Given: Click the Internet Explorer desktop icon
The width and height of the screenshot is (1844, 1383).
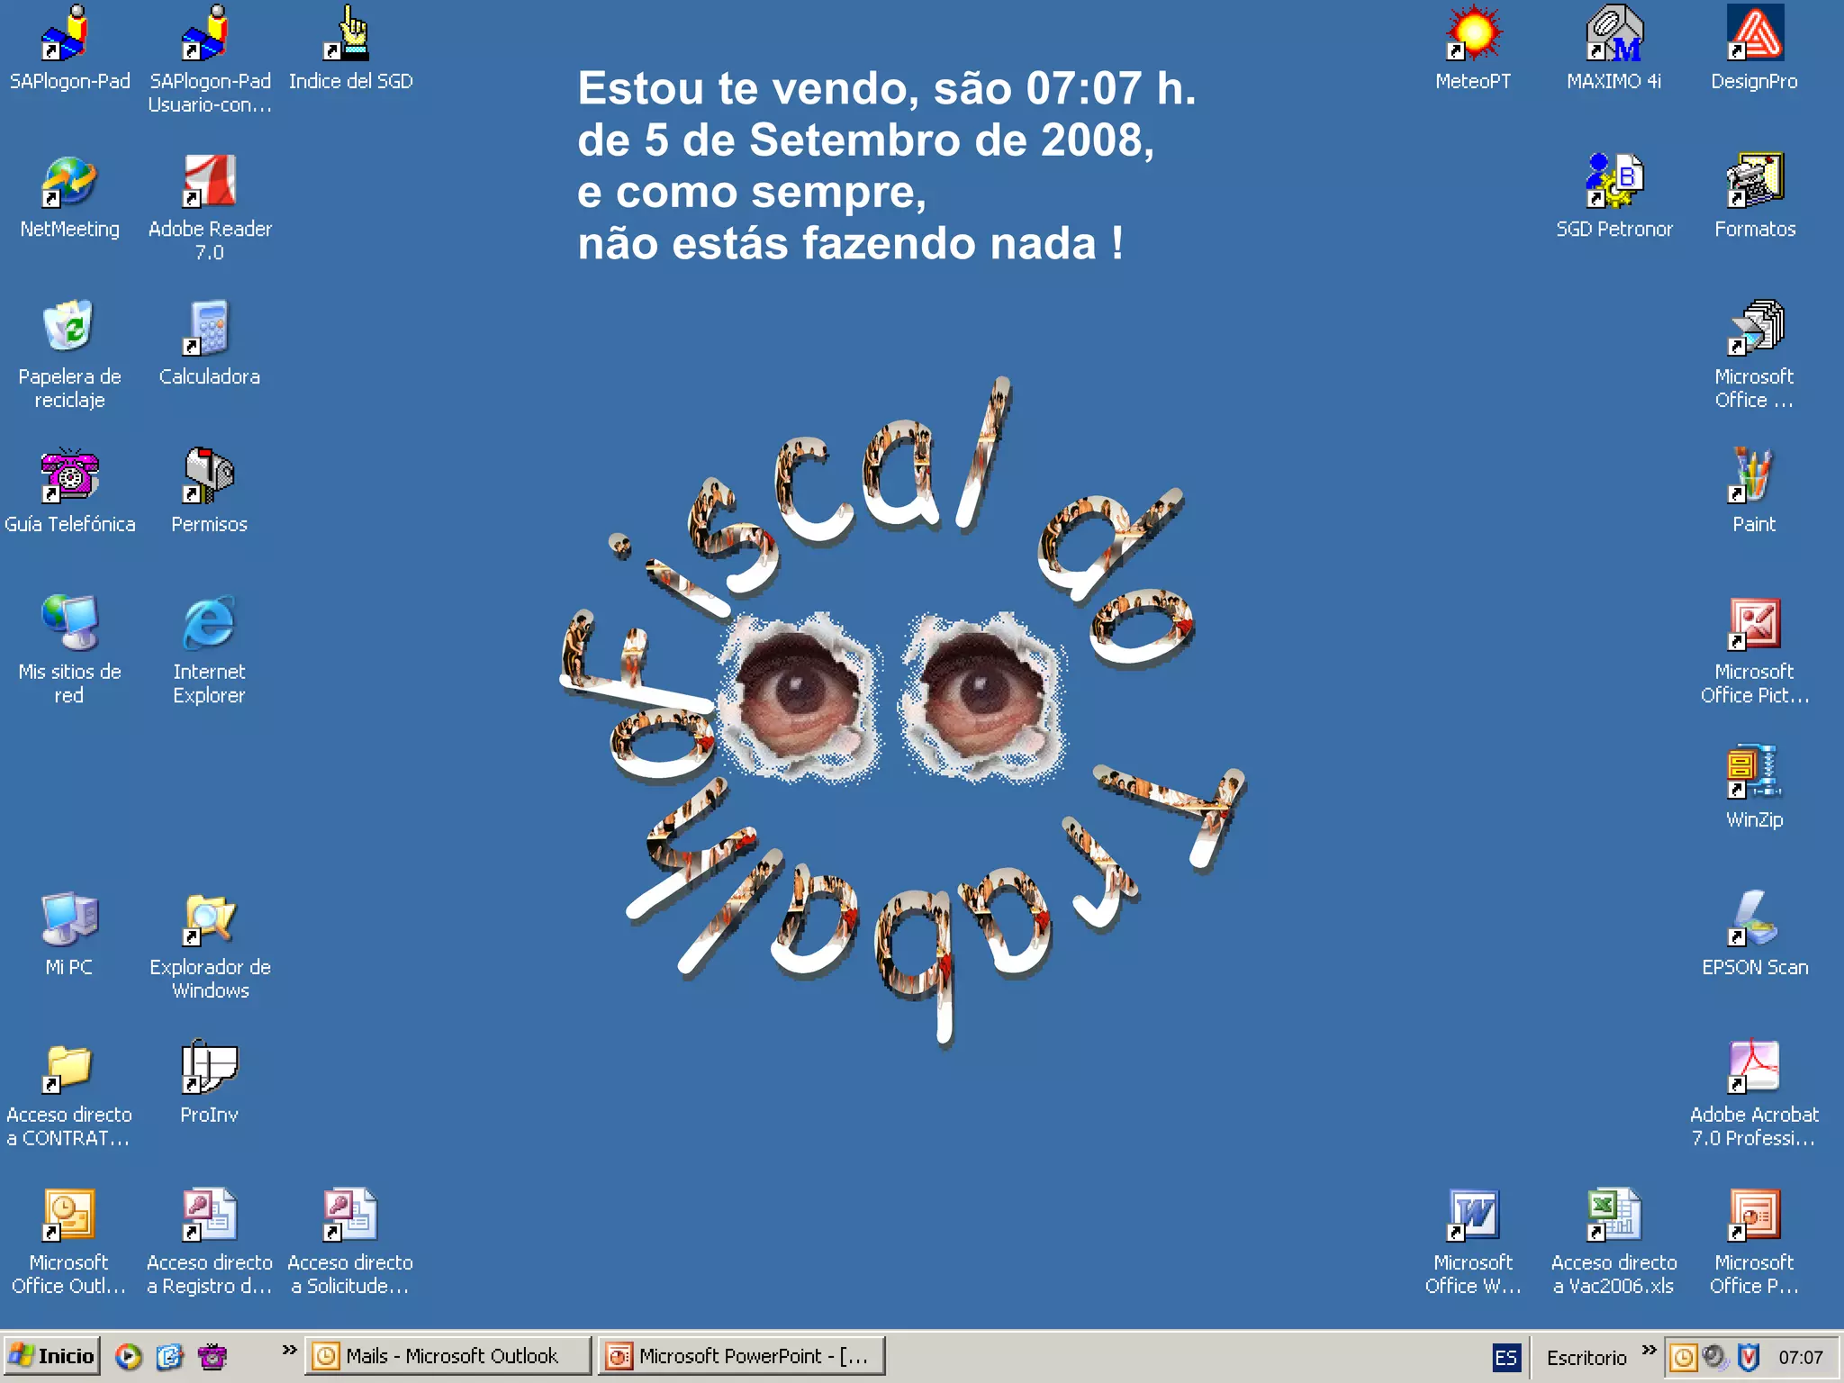Looking at the screenshot, I should tap(209, 623).
